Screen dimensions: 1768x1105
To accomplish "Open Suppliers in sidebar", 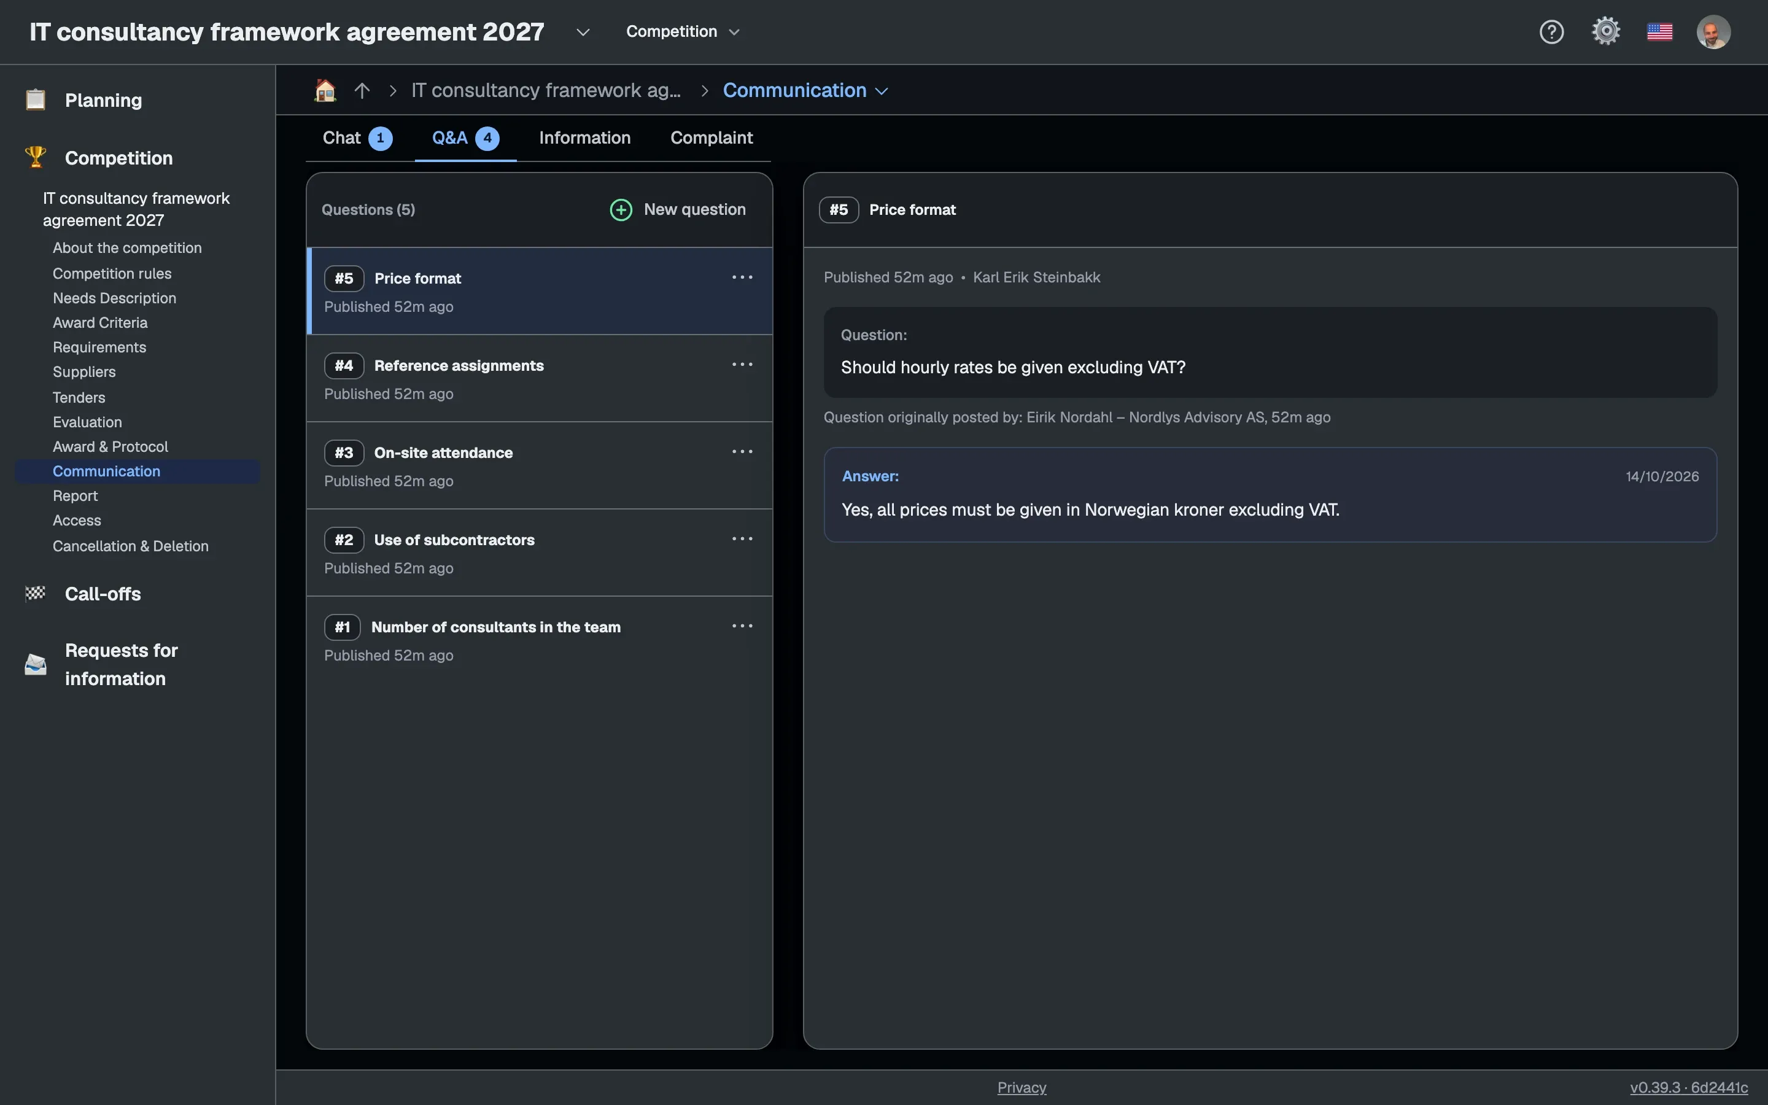I will pos(84,372).
